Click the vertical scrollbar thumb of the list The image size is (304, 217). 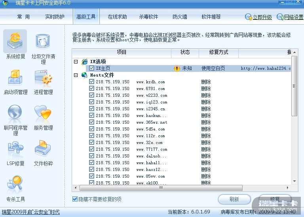click(x=294, y=86)
